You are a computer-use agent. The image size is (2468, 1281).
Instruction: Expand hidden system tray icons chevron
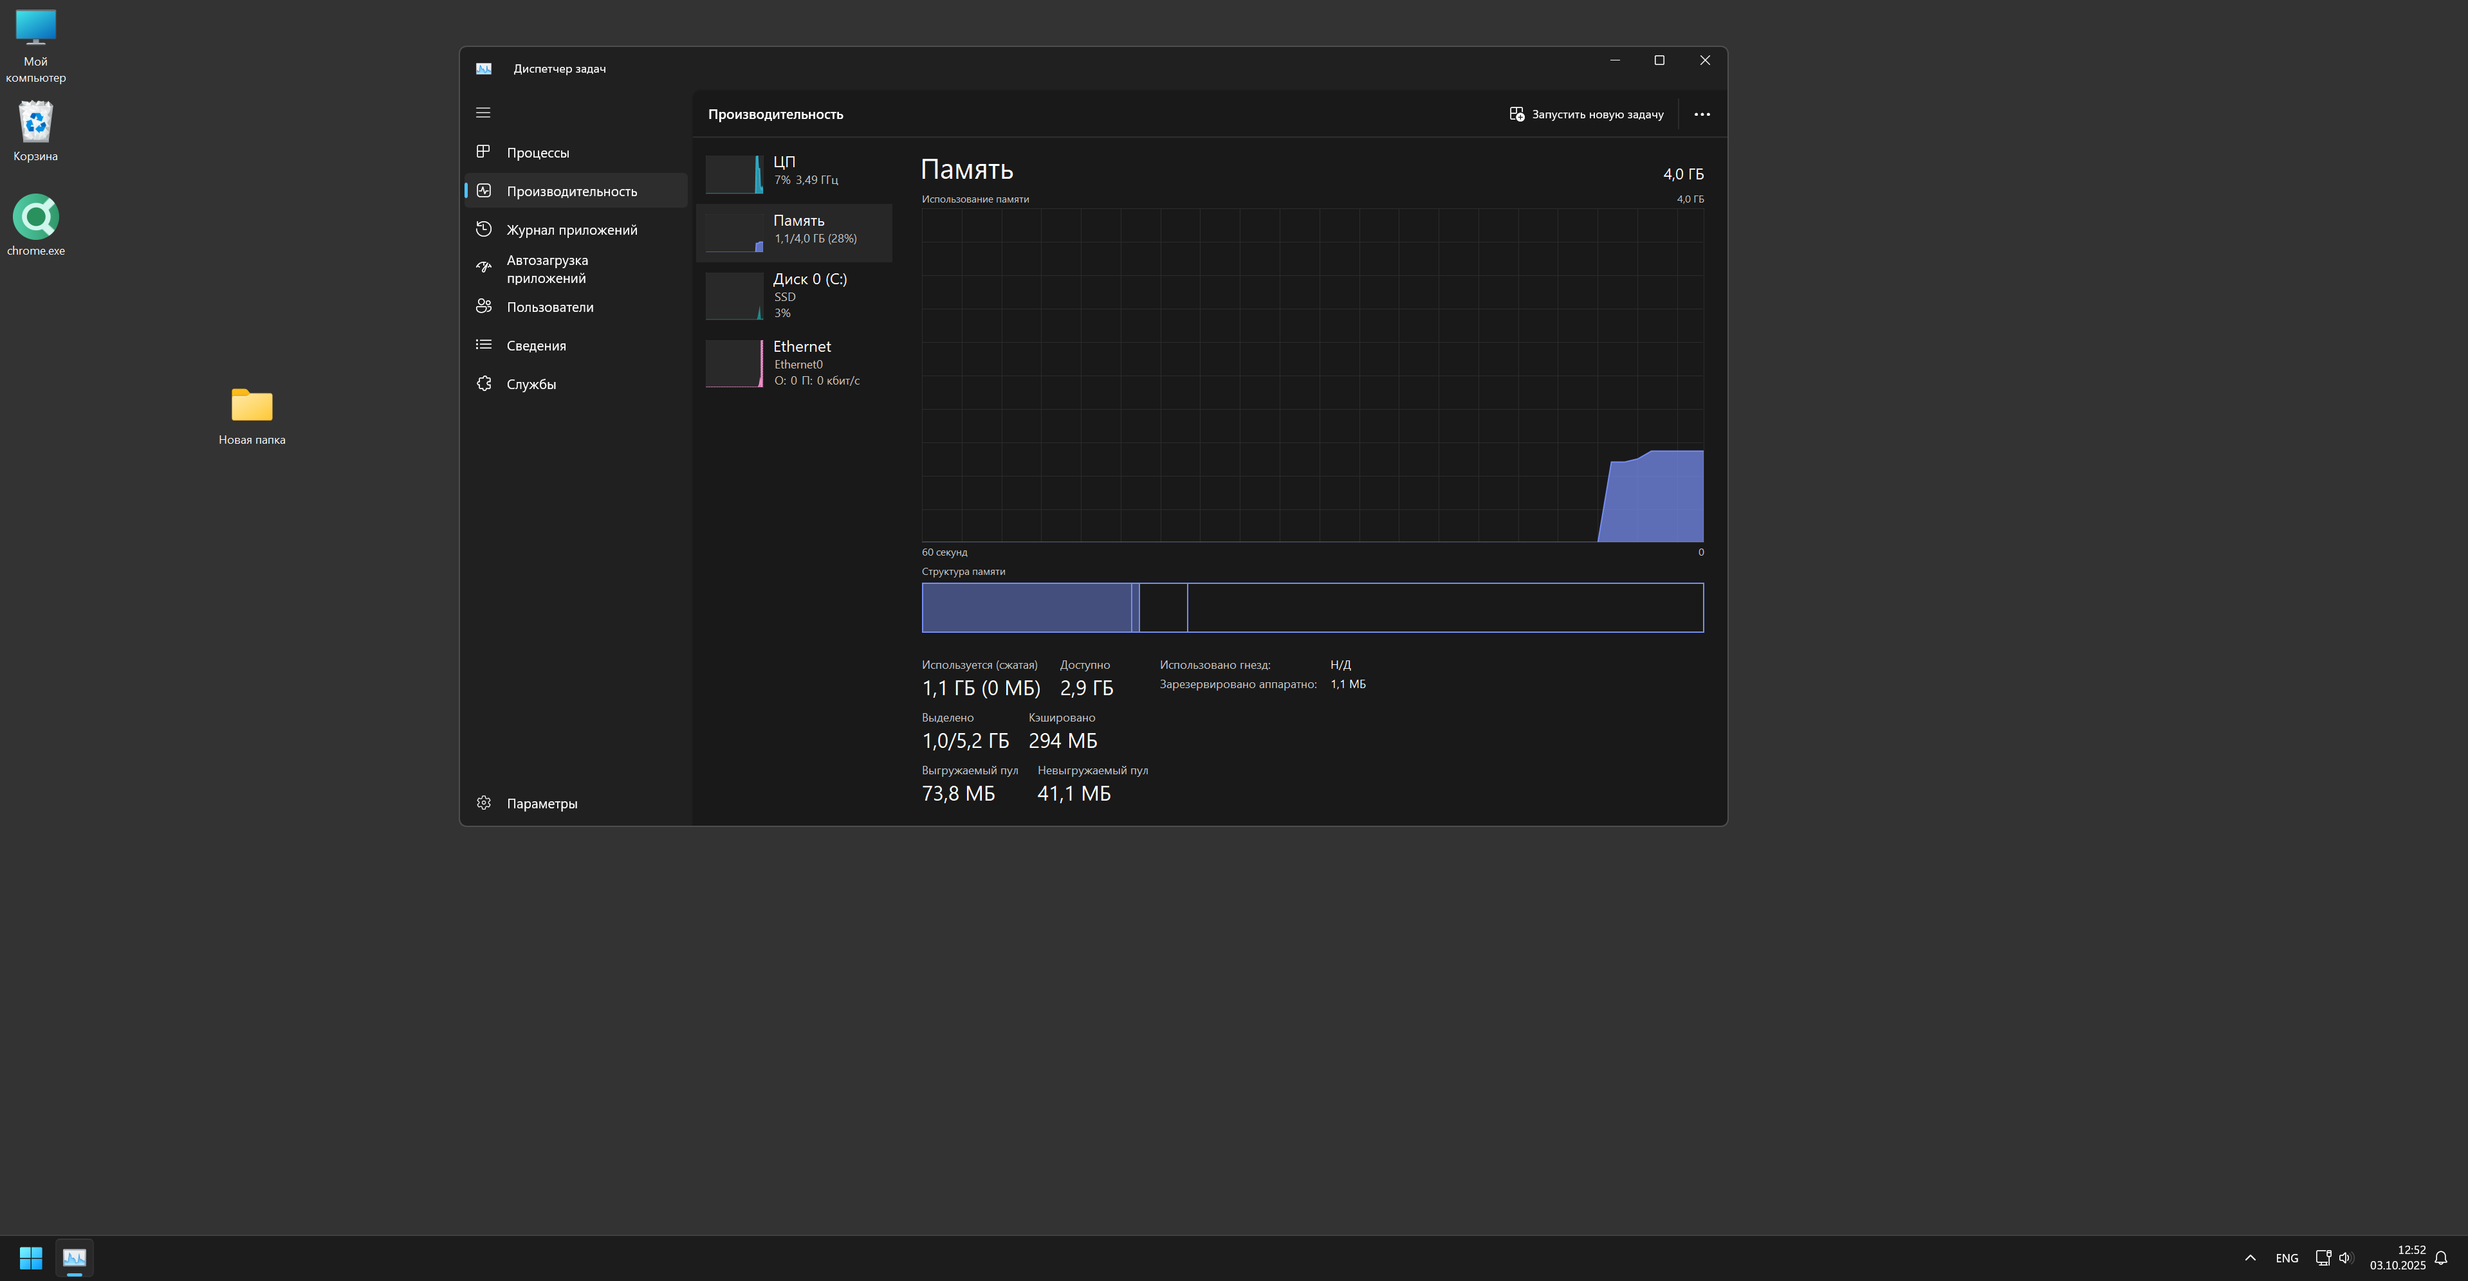tap(2249, 1258)
